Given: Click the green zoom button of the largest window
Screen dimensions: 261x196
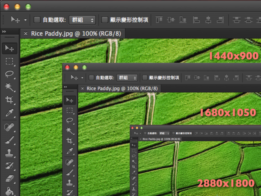Looking at the screenshot, I should coord(28,7).
